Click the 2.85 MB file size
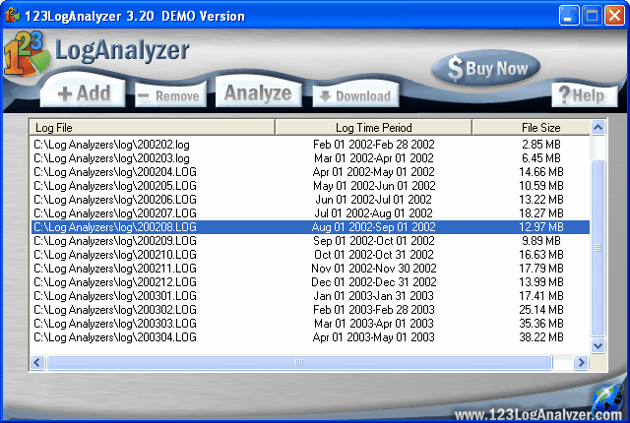The image size is (630, 423). (x=541, y=145)
